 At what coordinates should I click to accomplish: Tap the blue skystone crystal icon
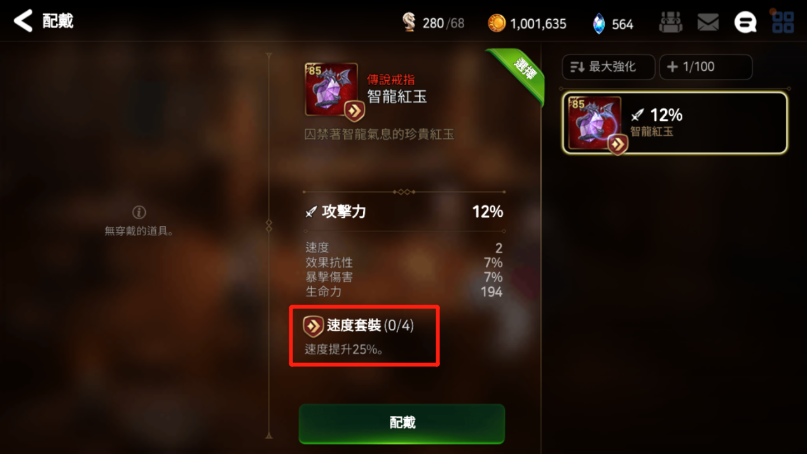point(598,24)
